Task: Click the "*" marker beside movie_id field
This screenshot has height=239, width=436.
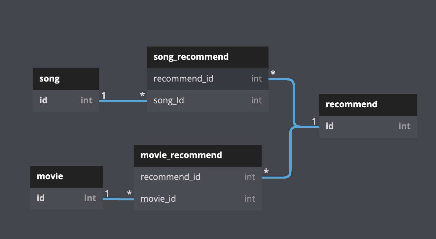Action: (129, 193)
